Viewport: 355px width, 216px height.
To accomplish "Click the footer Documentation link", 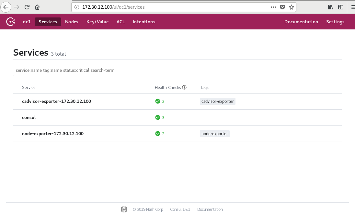I will pyautogui.click(x=210, y=210).
